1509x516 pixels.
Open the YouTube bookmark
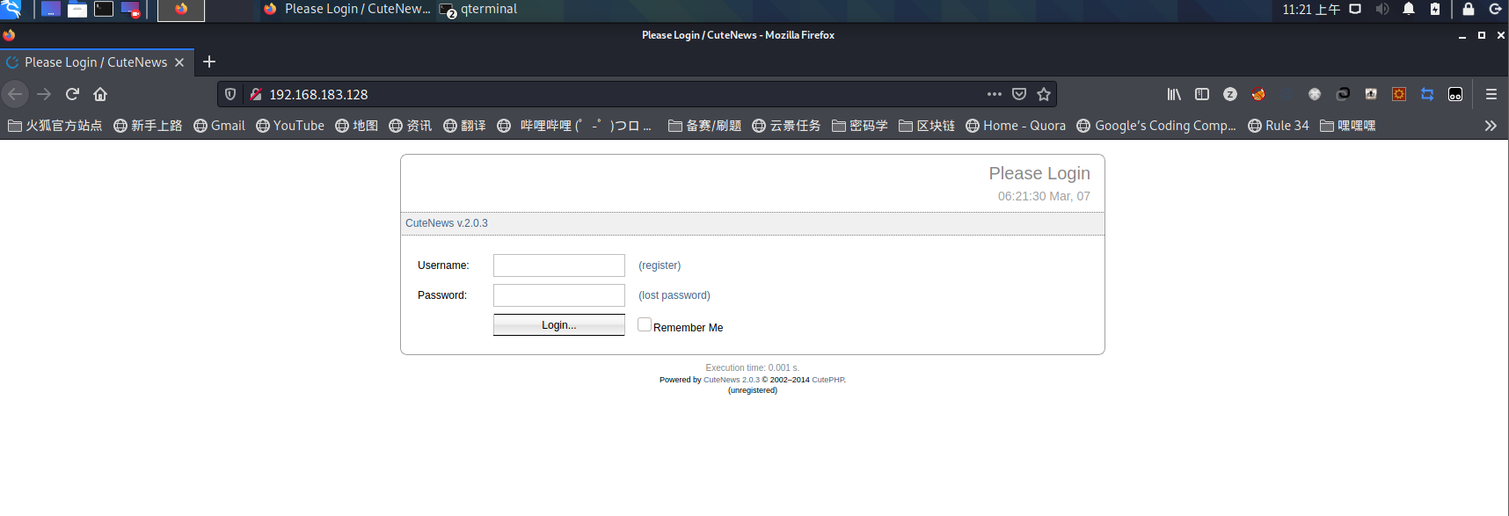290,126
